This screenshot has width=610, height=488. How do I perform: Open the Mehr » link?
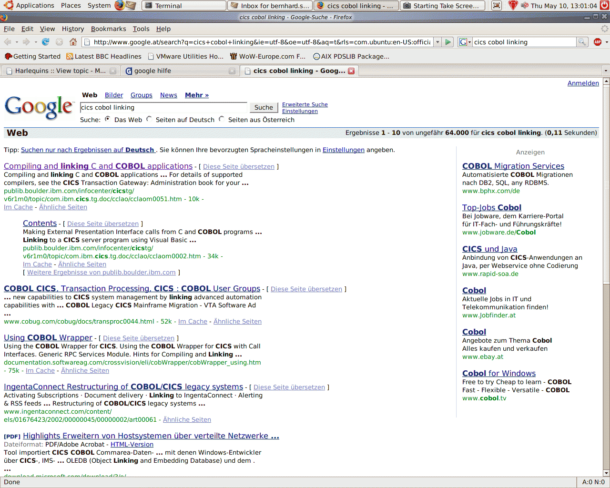pyautogui.click(x=197, y=95)
